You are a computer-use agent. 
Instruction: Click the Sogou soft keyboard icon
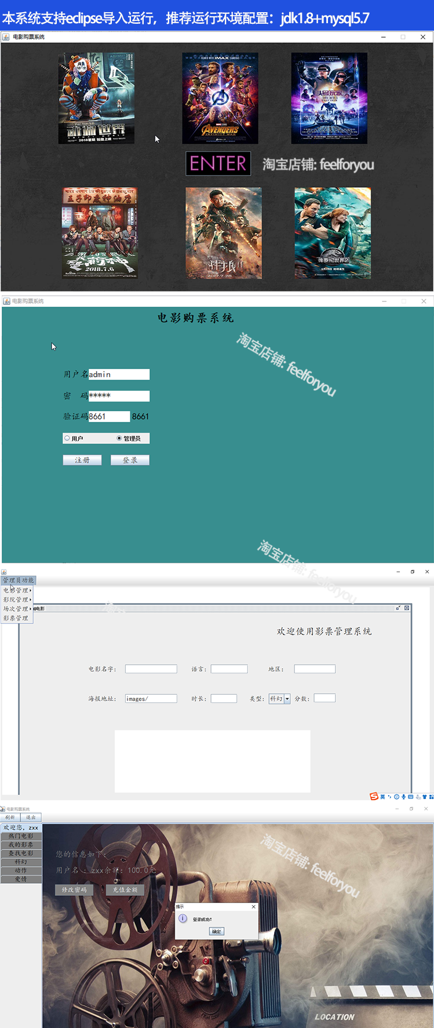tap(411, 797)
